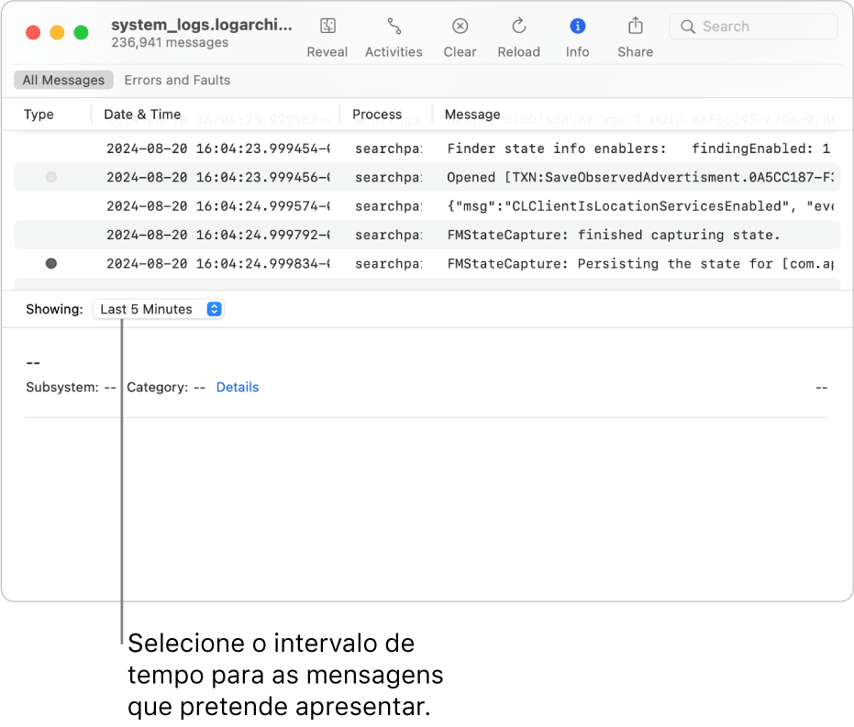Image resolution: width=854 pixels, height=727 pixels.
Task: Click the Process column header
Action: point(377,115)
